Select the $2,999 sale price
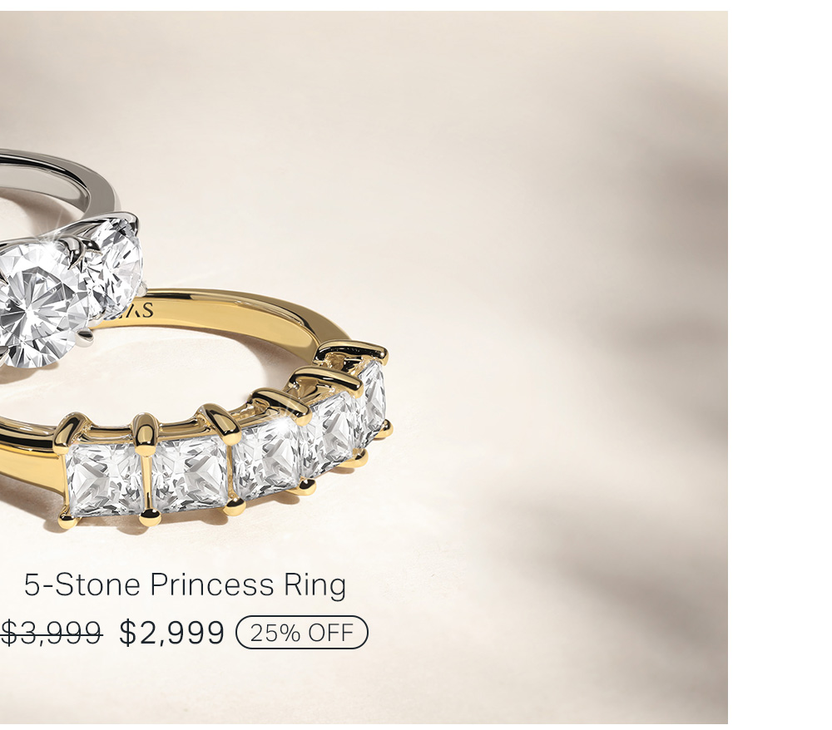 [171, 633]
